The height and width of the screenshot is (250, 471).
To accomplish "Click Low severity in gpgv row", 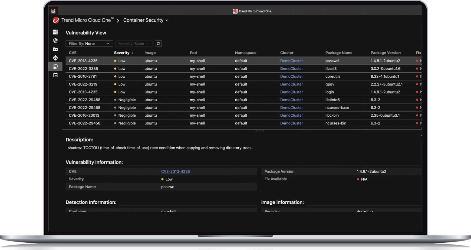I will point(120,84).
